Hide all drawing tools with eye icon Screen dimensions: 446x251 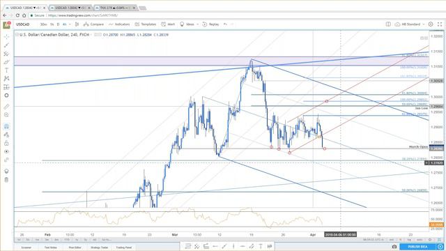[6, 152]
